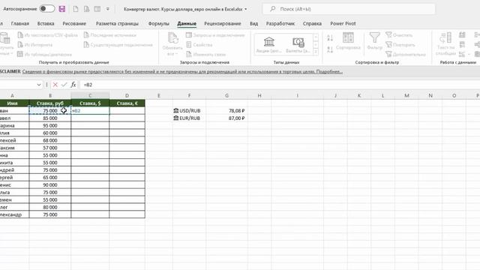This screenshot has height=270, width=480.
Task: Apply the Акции stocks data type
Action: (269, 45)
